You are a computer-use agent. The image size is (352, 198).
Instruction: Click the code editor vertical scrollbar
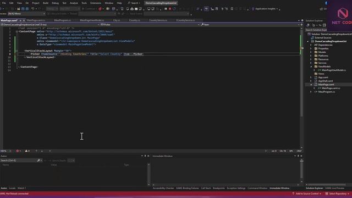(x=301, y=87)
